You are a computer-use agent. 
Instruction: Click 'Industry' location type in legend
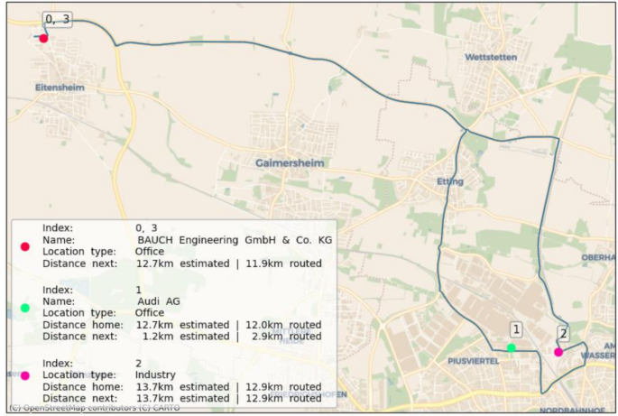pyautogui.click(x=155, y=374)
